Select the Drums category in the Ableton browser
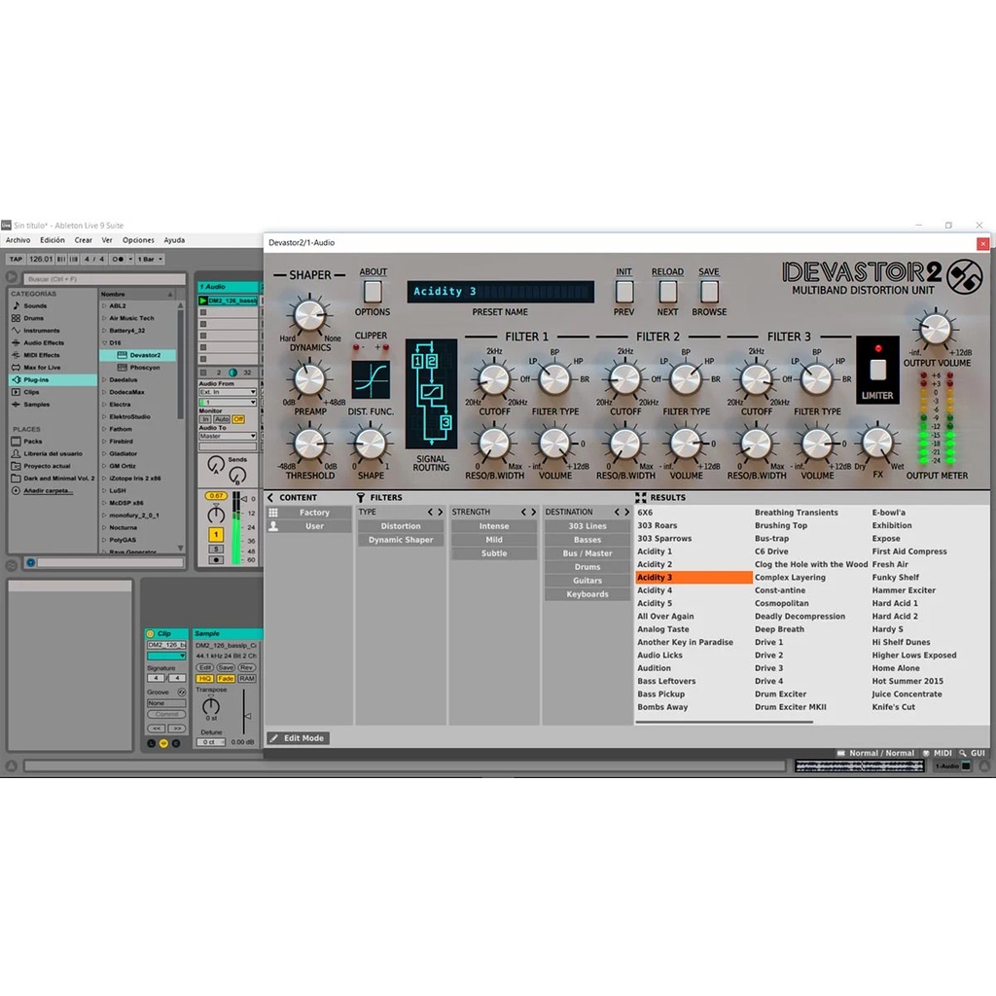The height and width of the screenshot is (996, 996). tap(33, 318)
